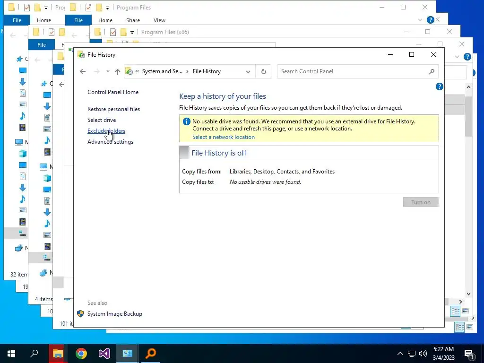This screenshot has height=363, width=484.
Task: Click help icon in Program Files window
Action: (x=430, y=20)
